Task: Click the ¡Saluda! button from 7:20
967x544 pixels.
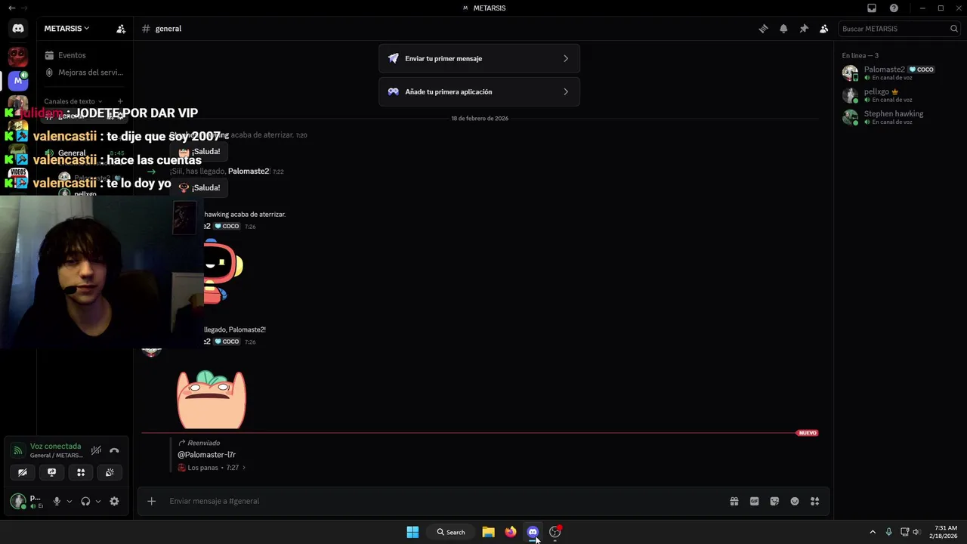Action: click(x=199, y=151)
